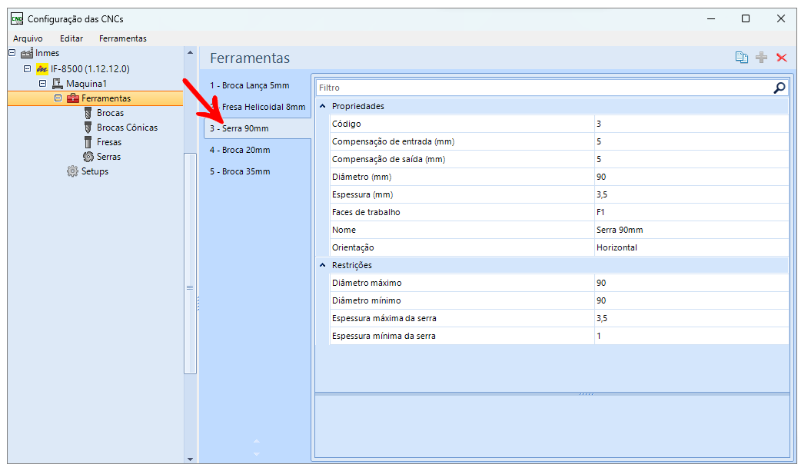Viewport: 801px width, 471px height.
Task: Click the filter search magnifier icon
Action: pos(779,88)
